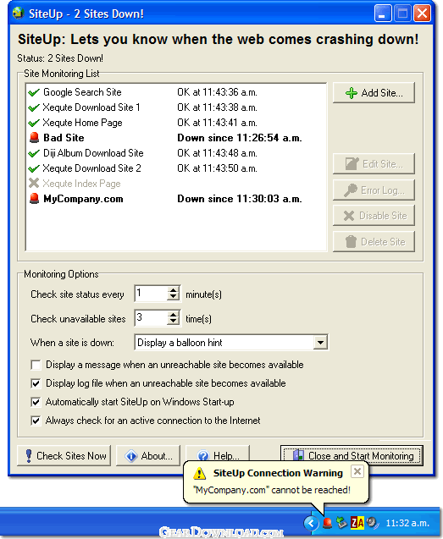Select the Diji Album Download Site entry

[x=176, y=153]
